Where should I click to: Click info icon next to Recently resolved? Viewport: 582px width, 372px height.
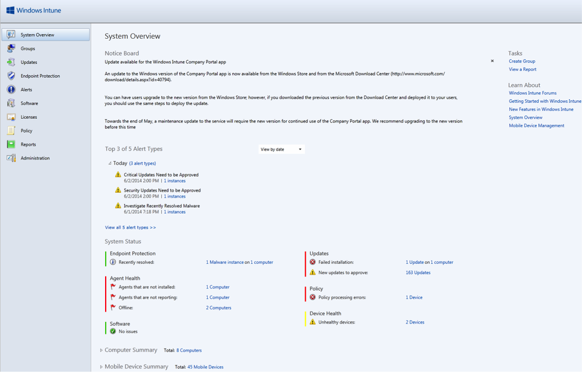113,262
